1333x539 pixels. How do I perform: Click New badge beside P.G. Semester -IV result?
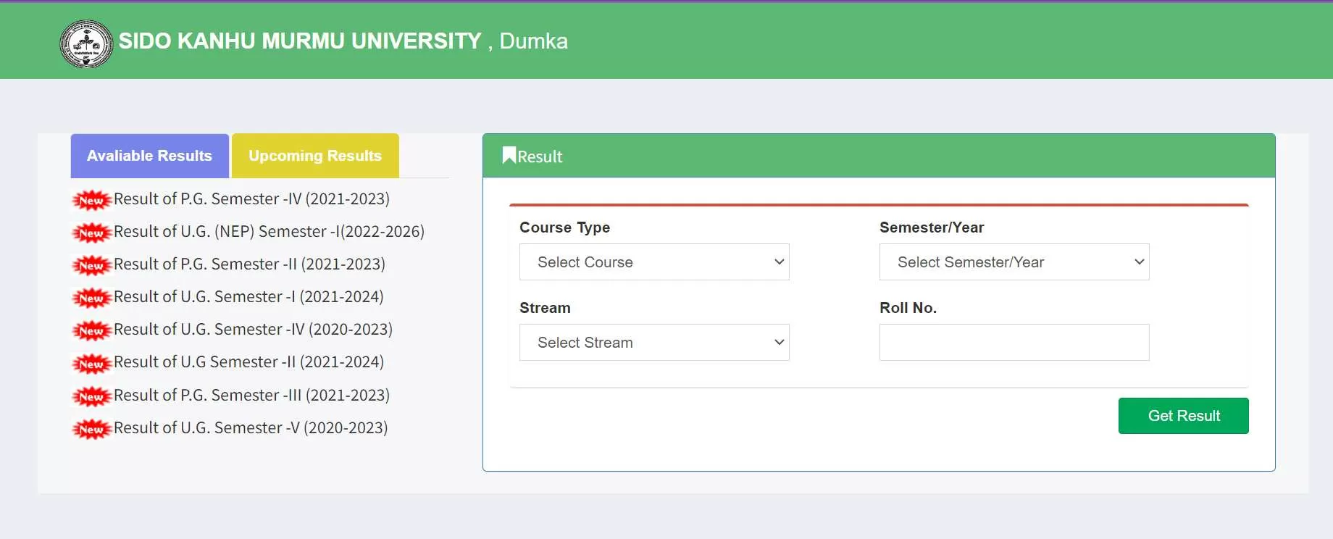pyautogui.click(x=91, y=200)
